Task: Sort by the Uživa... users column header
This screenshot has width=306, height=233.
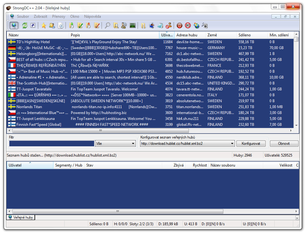Action: click(167, 35)
